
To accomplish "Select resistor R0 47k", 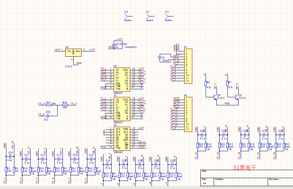I will click(x=206, y=83).
